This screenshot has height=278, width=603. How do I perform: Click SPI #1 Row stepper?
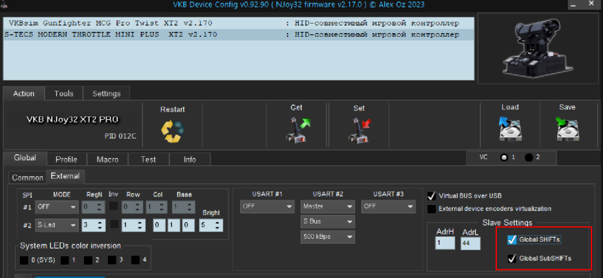click(x=133, y=207)
